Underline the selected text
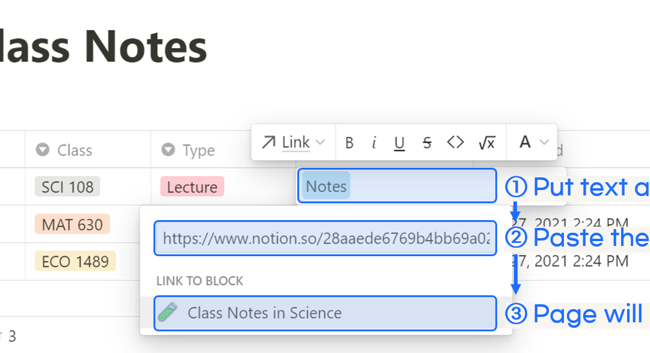This screenshot has width=650, height=353. pyautogui.click(x=399, y=143)
